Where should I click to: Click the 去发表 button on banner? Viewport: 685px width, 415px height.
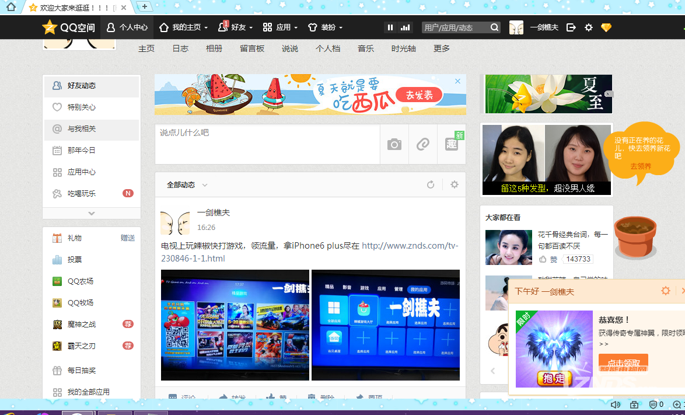419,95
